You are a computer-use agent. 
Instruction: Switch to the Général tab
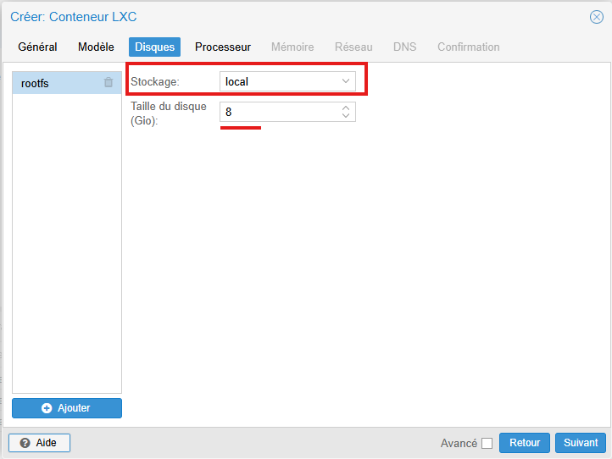click(37, 47)
